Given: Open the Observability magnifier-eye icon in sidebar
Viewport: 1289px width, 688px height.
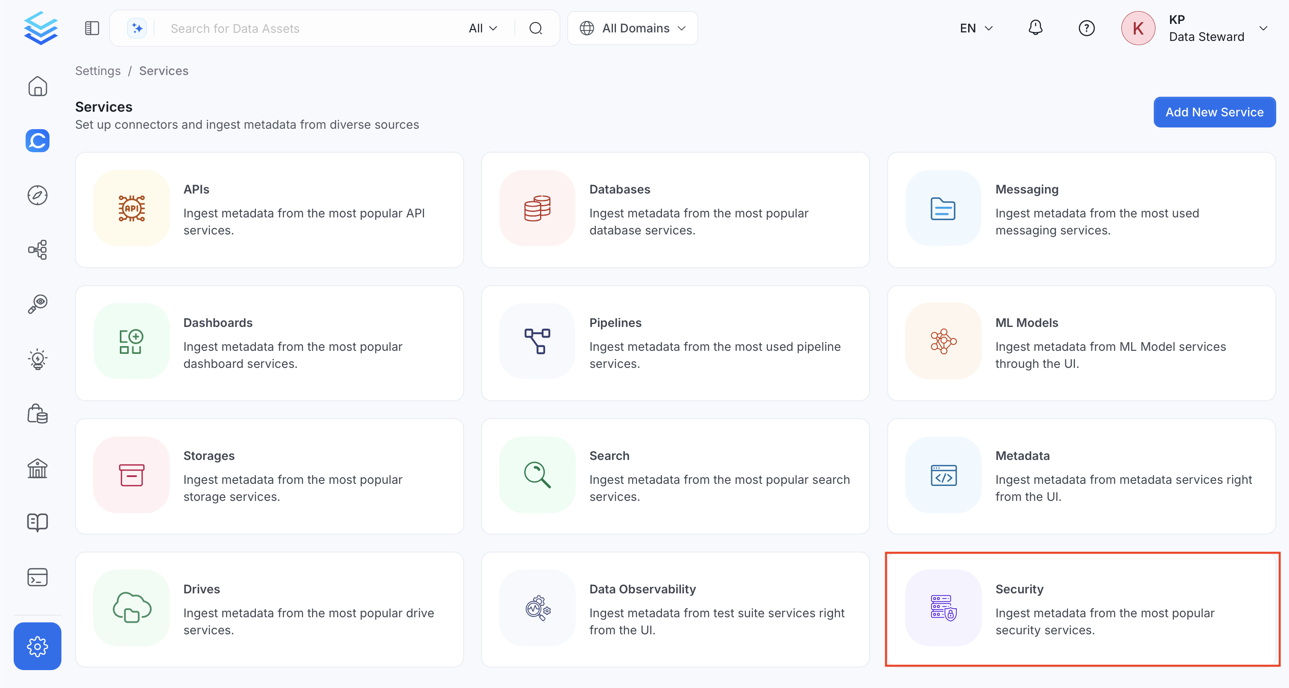Looking at the screenshot, I should [x=38, y=304].
